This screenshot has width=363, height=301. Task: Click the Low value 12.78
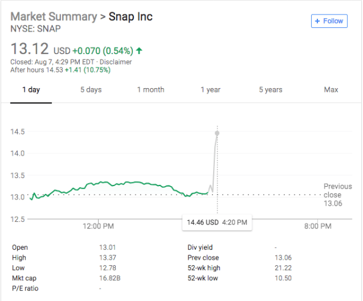pos(108,268)
